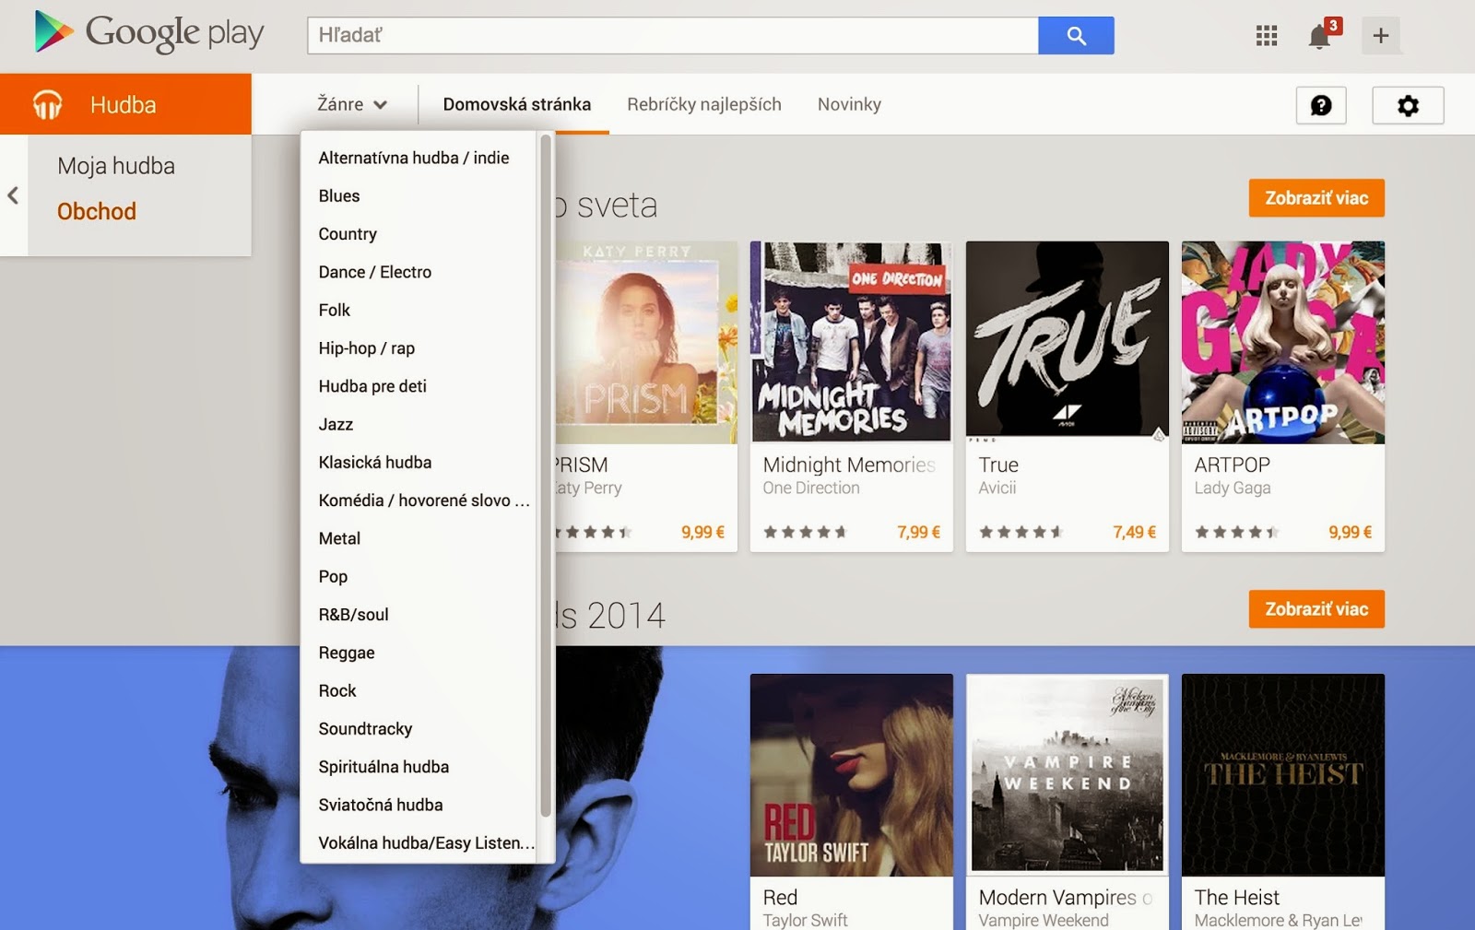Click the genre list scrollbar

(546, 476)
